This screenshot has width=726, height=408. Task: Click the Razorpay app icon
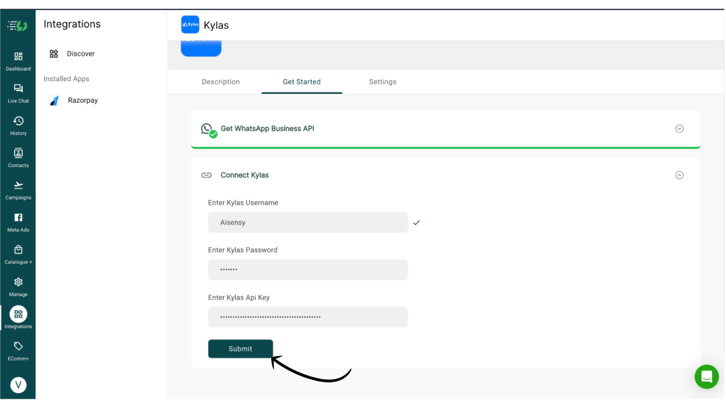[x=54, y=101]
